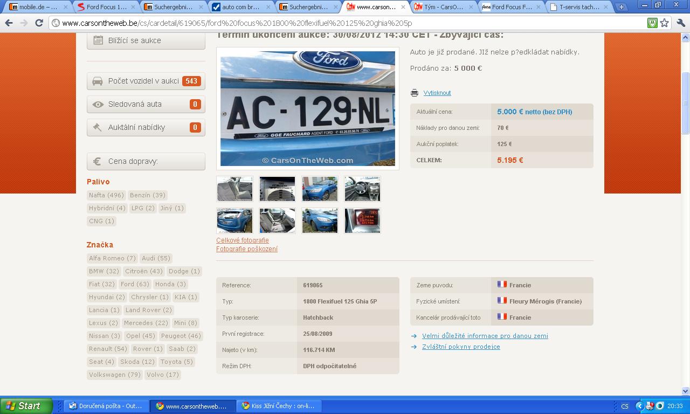Click the page vertical scrollbar thumb

685,102
